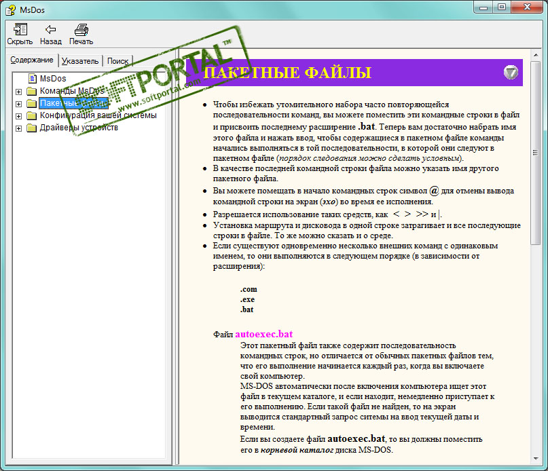Expand the Драйверы устройств node
The image size is (548, 471).
[x=18, y=128]
